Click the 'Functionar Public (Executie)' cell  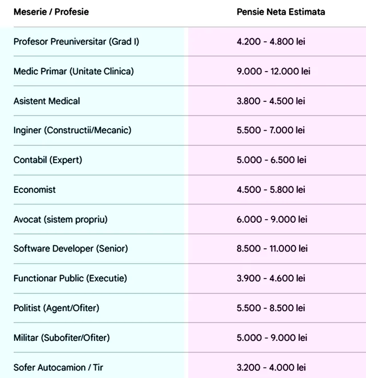click(x=70, y=278)
